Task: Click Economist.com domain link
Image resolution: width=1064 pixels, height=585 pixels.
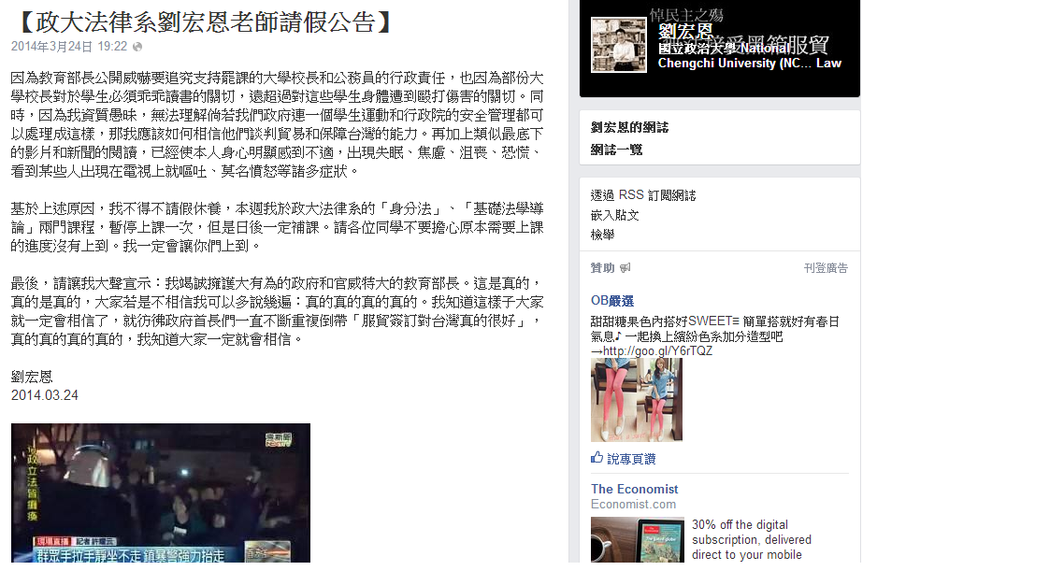Action: [x=633, y=505]
